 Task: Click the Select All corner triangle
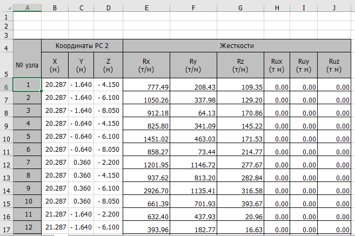(10, 8)
